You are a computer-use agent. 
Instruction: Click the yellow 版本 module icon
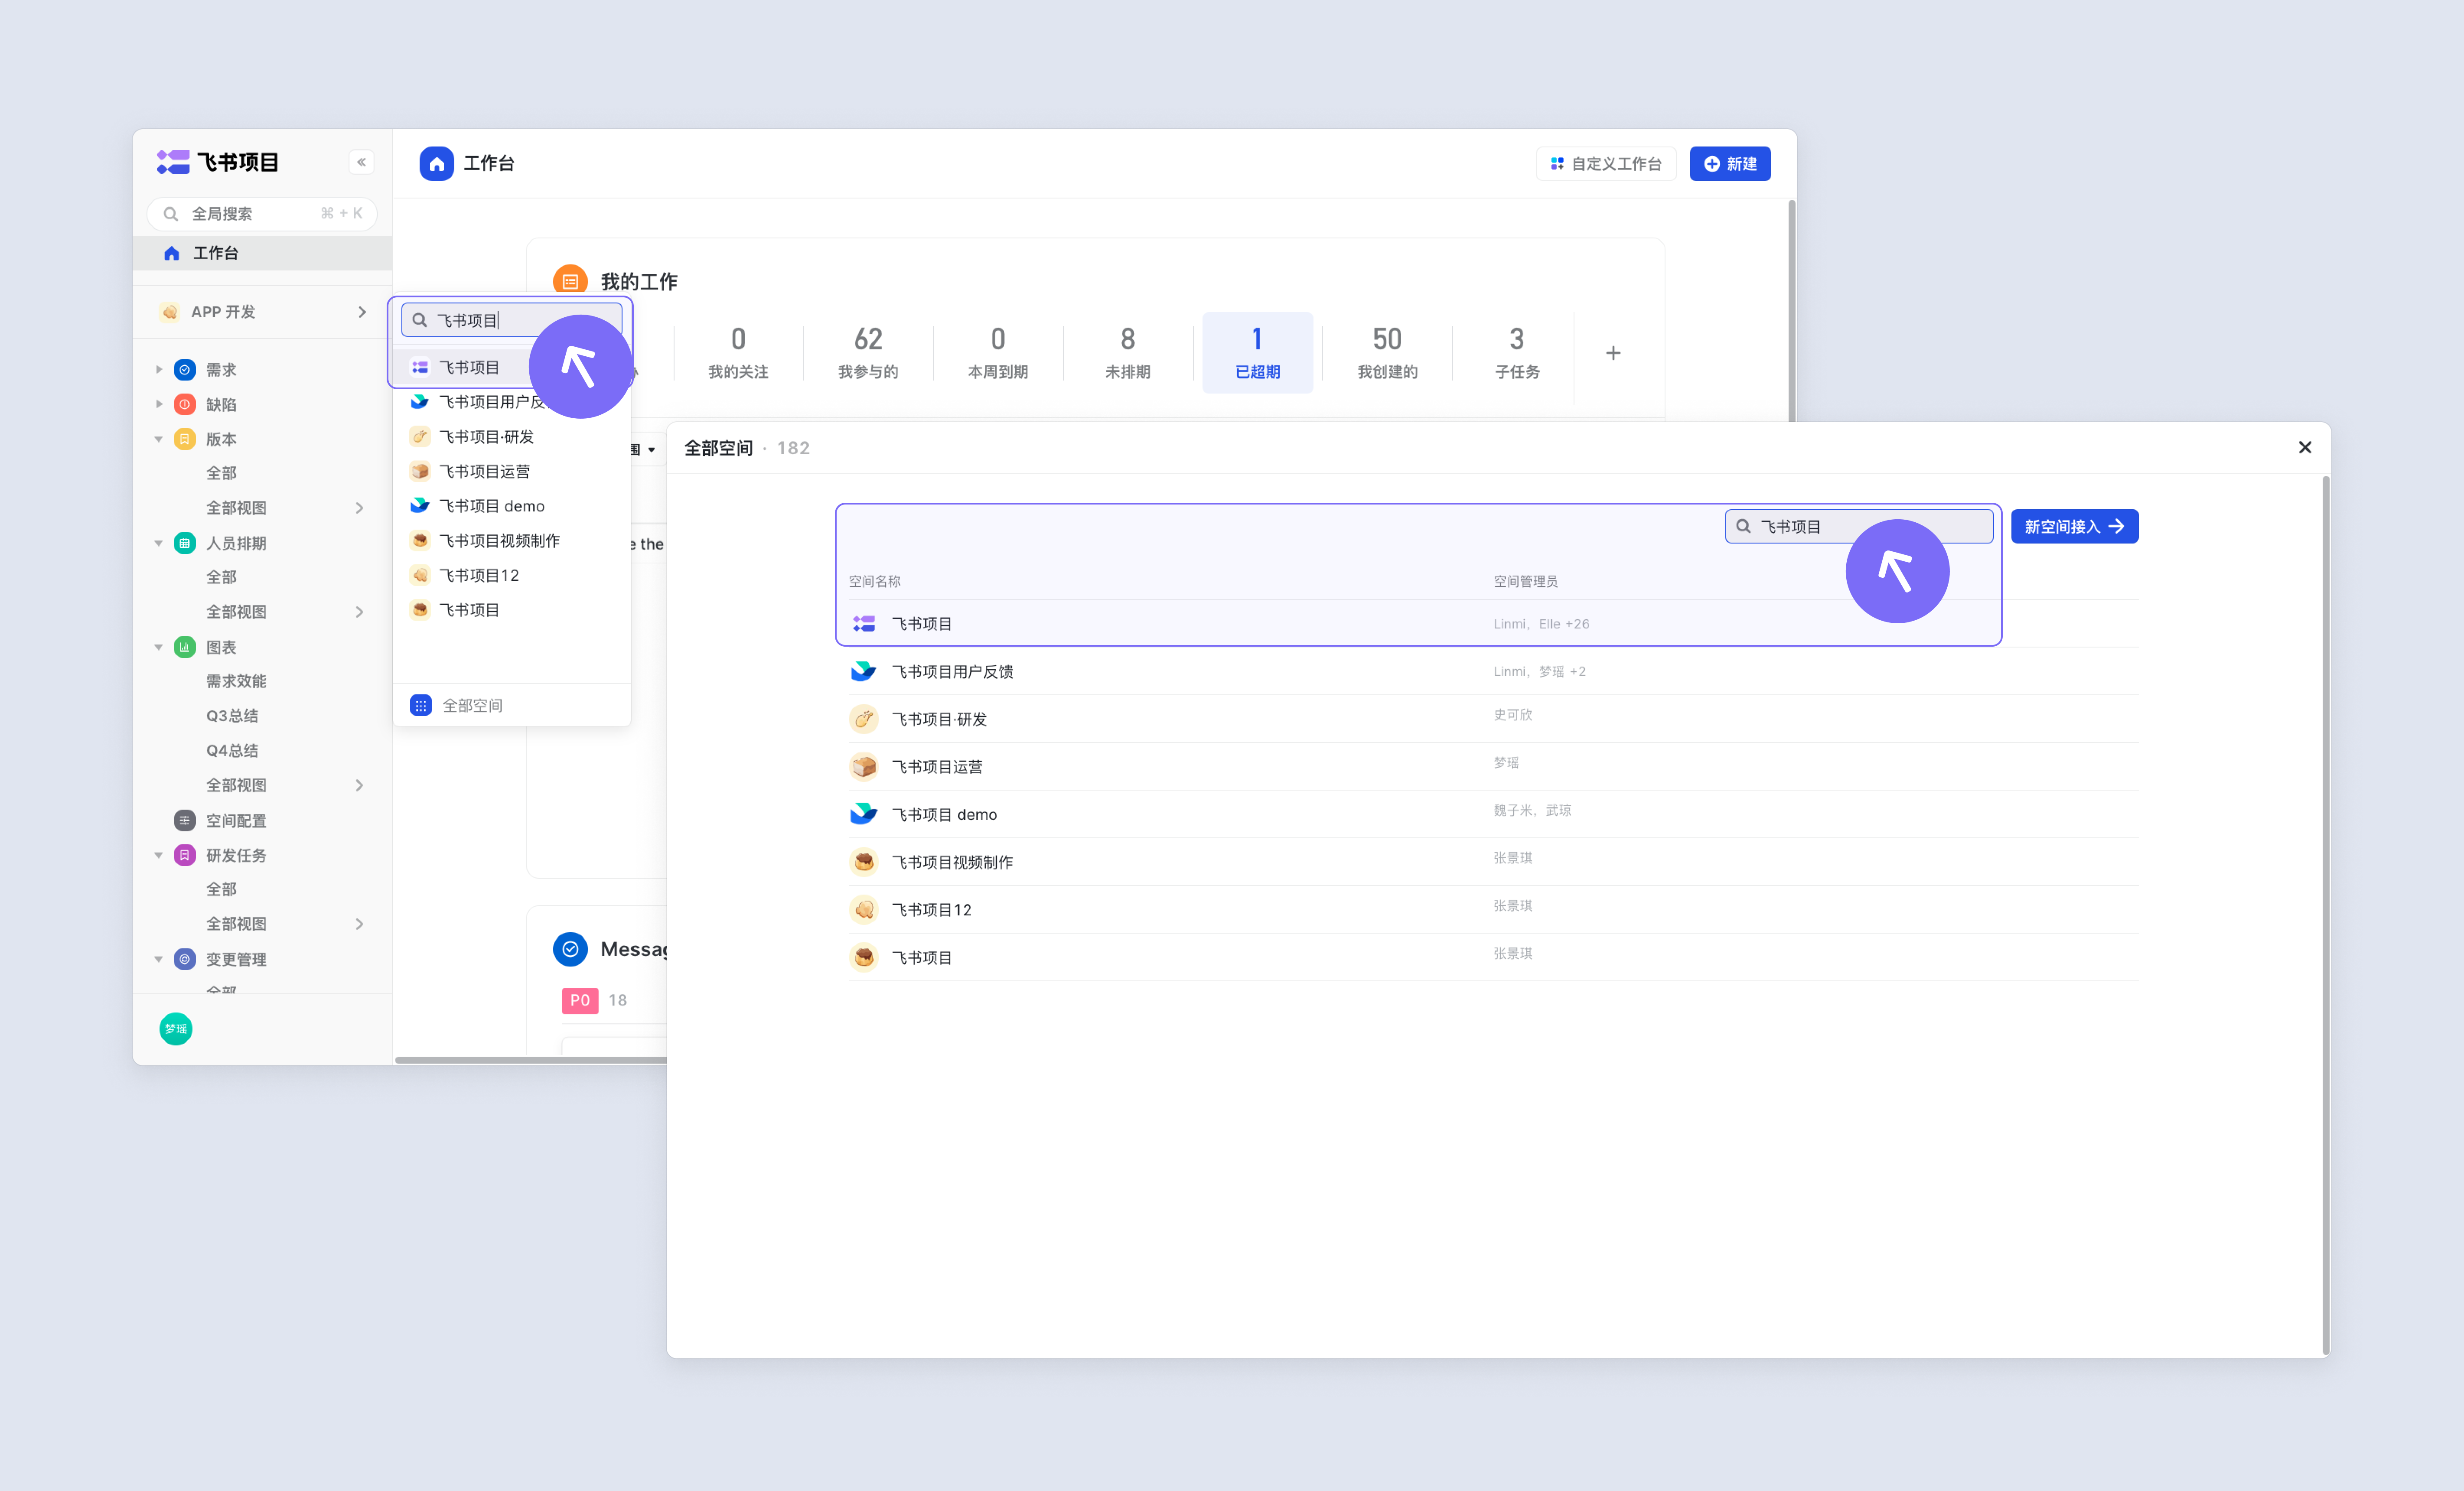click(x=185, y=439)
